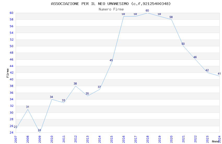The width and height of the screenshot is (222, 144).
Task: Click data label 33 above 2011
Action: pyautogui.click(x=63, y=100)
